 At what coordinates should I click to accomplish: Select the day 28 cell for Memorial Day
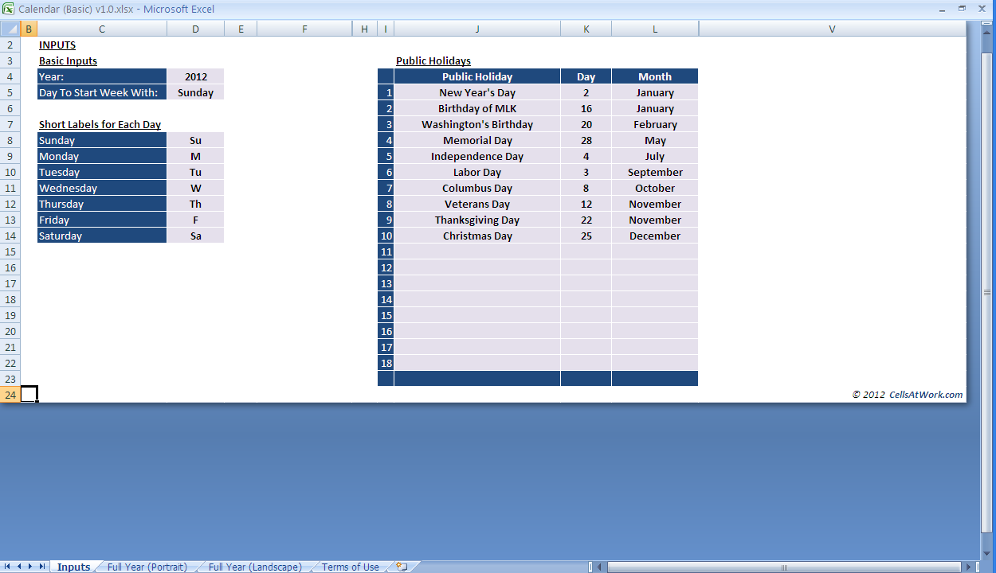pyautogui.click(x=586, y=140)
